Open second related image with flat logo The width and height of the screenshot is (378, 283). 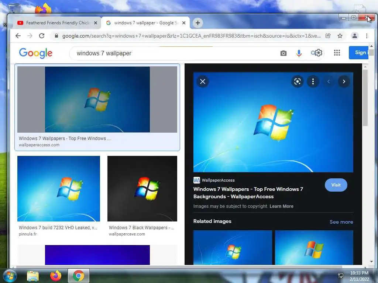314,248
